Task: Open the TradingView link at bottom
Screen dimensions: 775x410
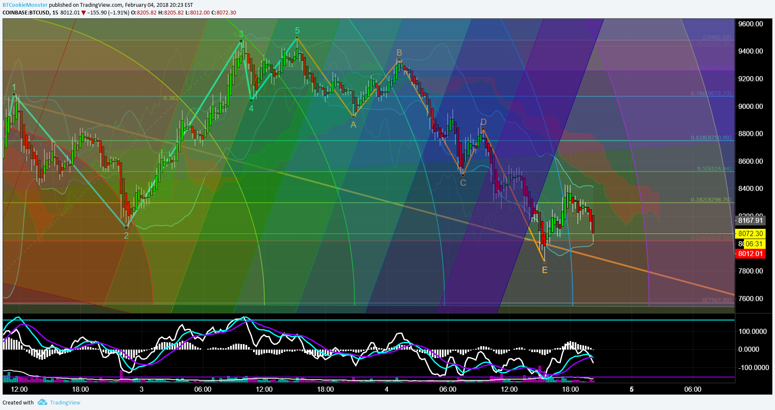Action: pos(65,402)
